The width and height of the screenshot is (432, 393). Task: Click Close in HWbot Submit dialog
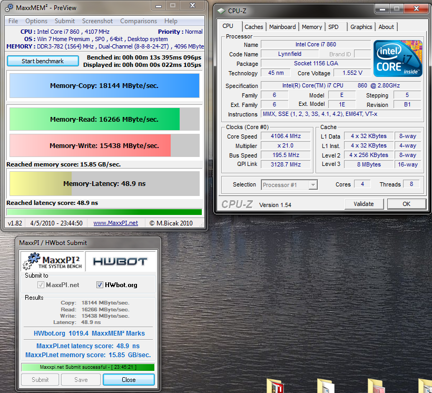pos(129,379)
